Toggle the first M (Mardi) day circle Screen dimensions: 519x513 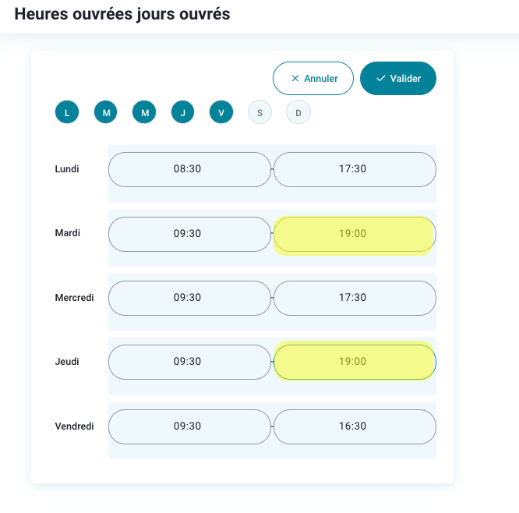point(106,113)
